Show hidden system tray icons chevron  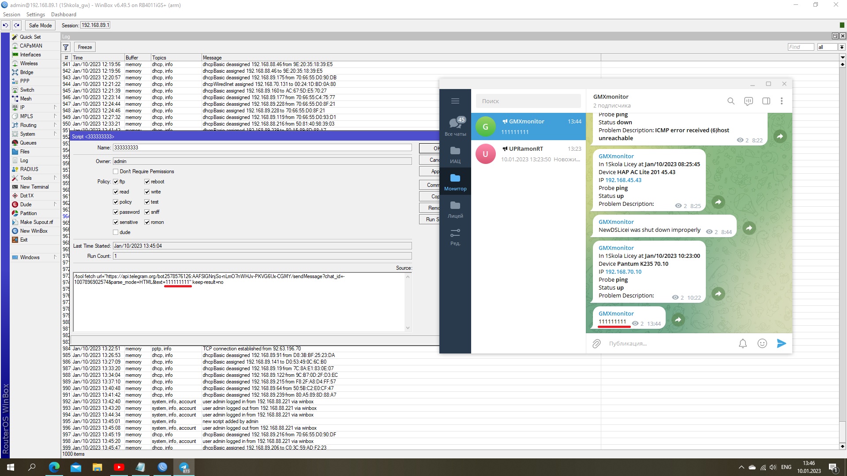click(741, 467)
